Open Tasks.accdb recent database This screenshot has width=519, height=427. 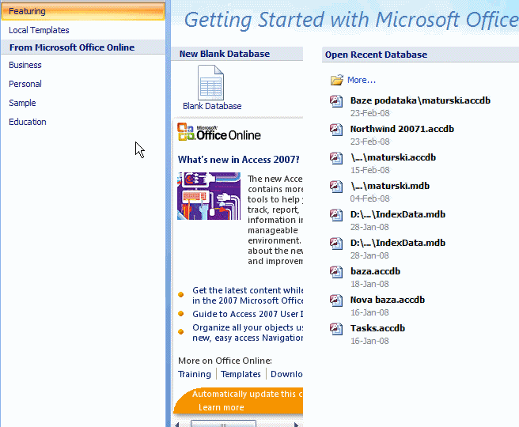coord(377,328)
